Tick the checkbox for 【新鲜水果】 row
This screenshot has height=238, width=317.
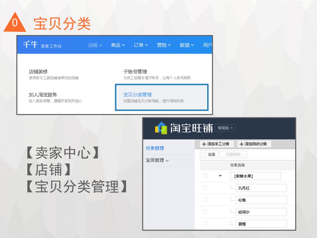tap(205, 175)
